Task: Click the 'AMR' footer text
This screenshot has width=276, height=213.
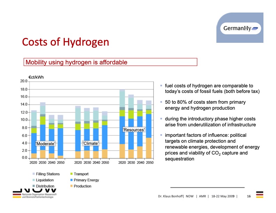Action: coord(202,196)
